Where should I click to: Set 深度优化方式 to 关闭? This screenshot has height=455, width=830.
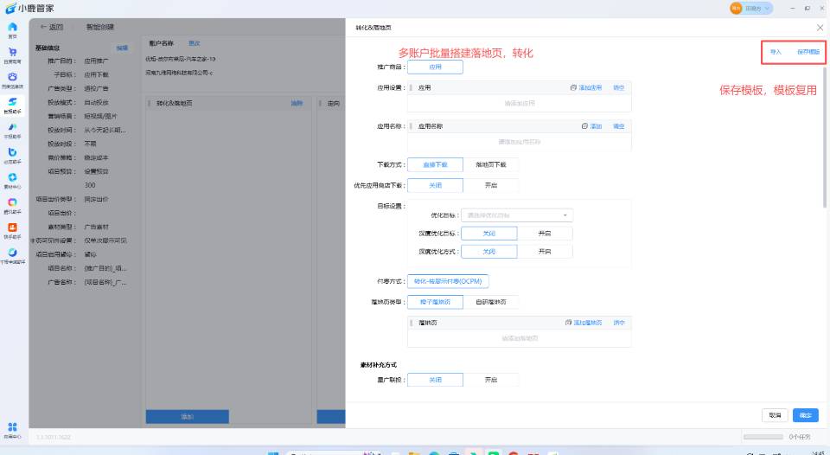click(x=489, y=252)
